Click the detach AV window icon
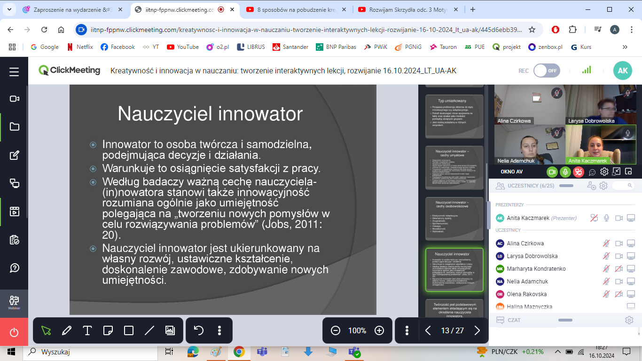The height and width of the screenshot is (361, 642). (x=617, y=172)
